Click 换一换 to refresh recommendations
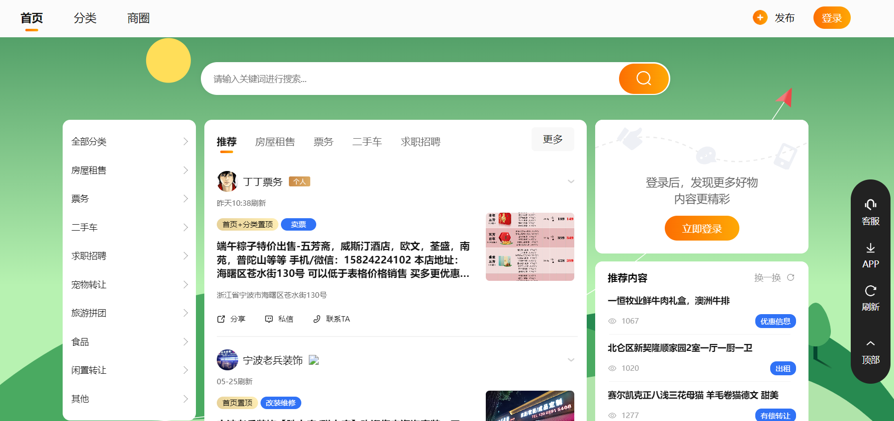The image size is (894, 421). pos(774,277)
